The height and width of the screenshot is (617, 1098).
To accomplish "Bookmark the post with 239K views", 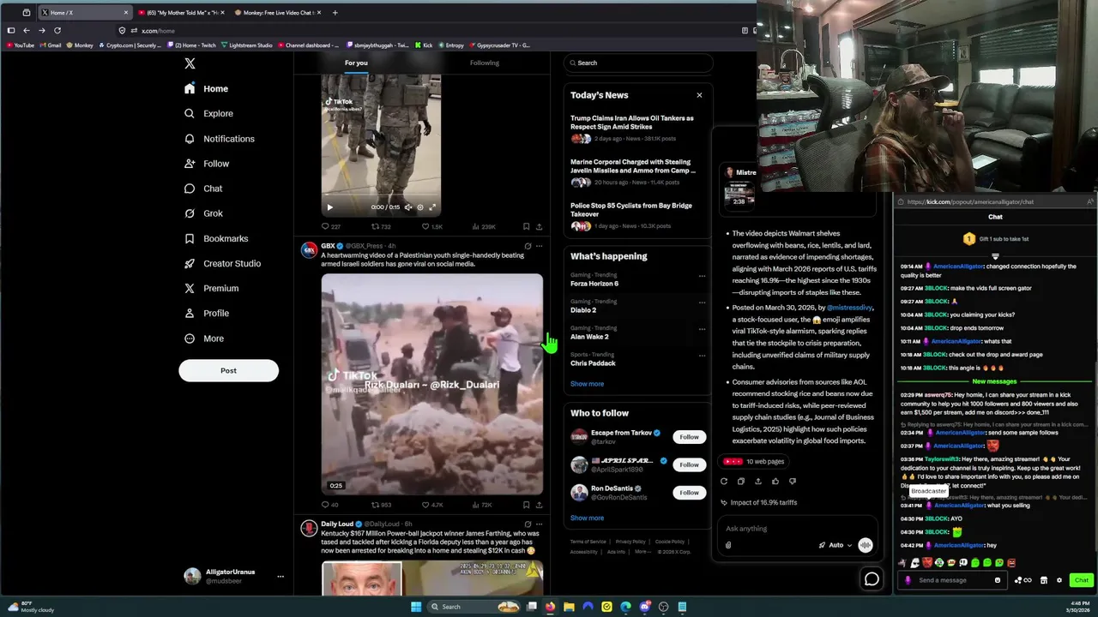I will 526,227.
